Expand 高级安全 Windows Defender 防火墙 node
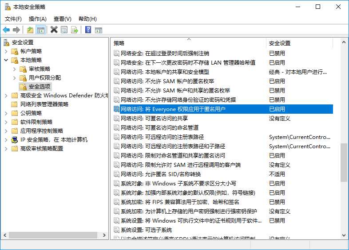Viewport: 349px width, 250px height. click(6, 96)
